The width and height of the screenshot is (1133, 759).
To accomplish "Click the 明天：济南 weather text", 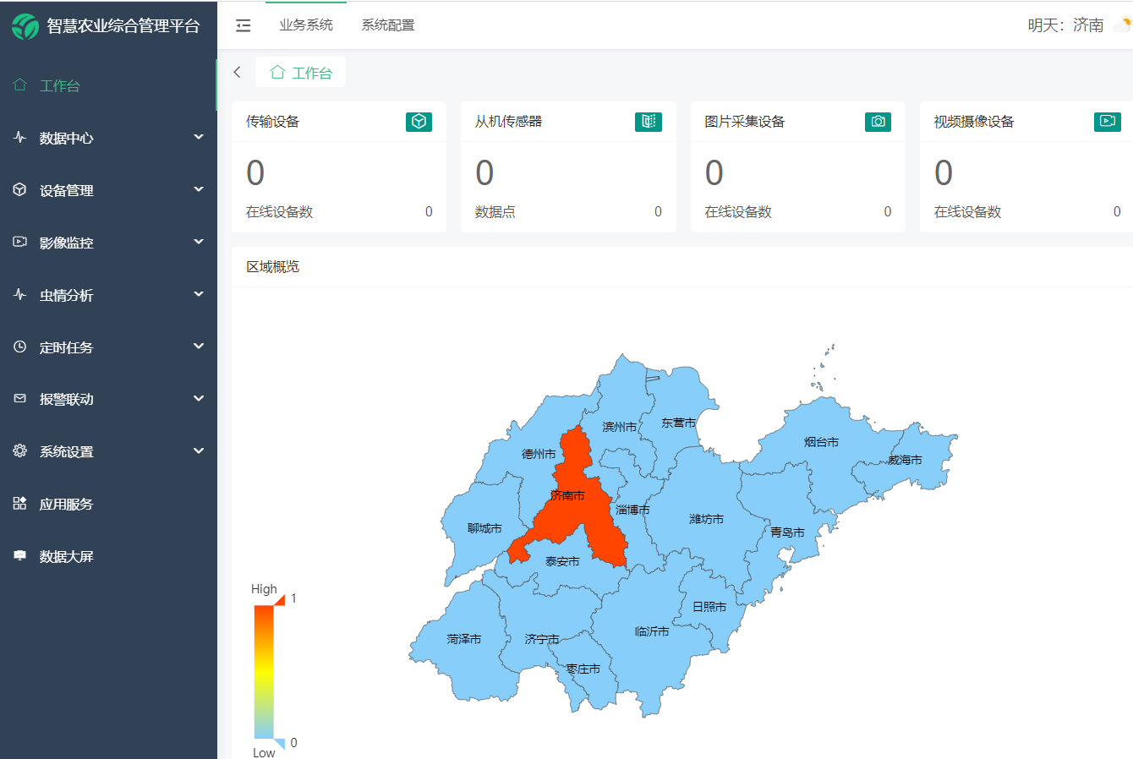I will click(1065, 25).
